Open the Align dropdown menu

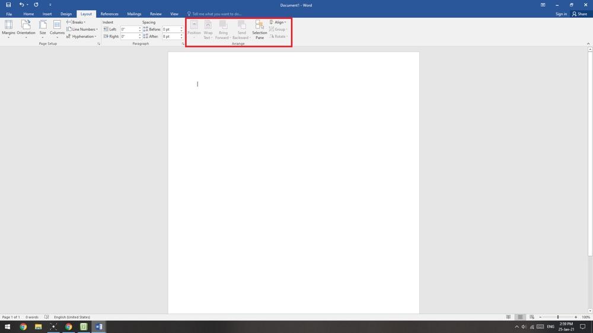pyautogui.click(x=278, y=22)
